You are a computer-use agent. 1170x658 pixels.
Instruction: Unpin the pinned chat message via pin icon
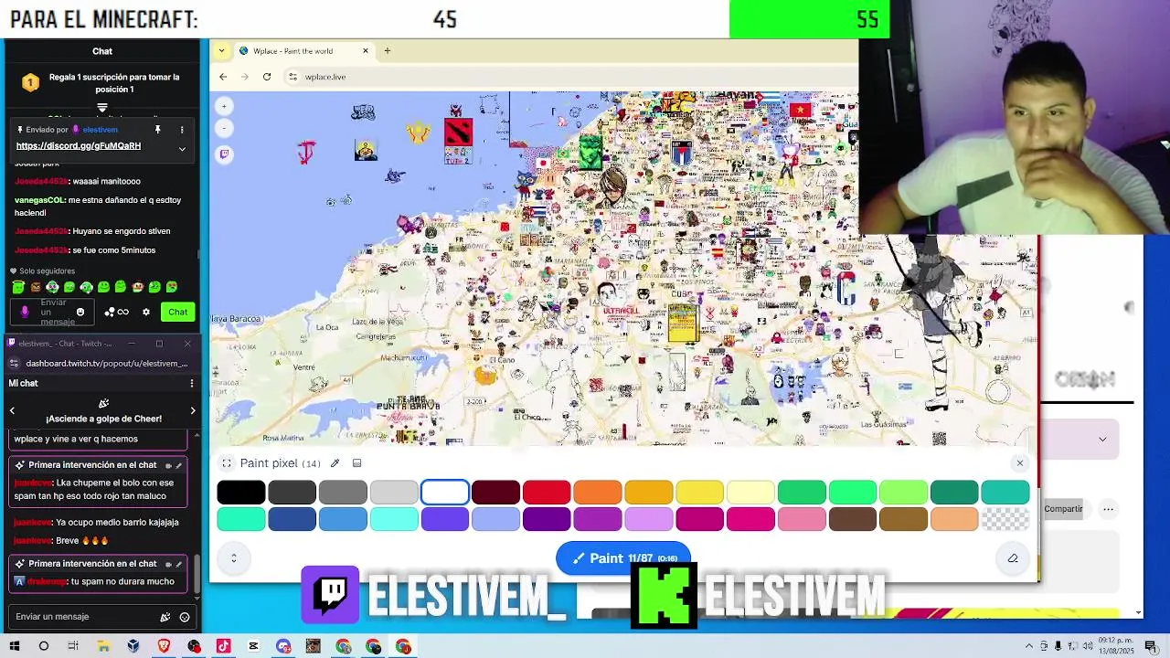pyautogui.click(x=157, y=130)
